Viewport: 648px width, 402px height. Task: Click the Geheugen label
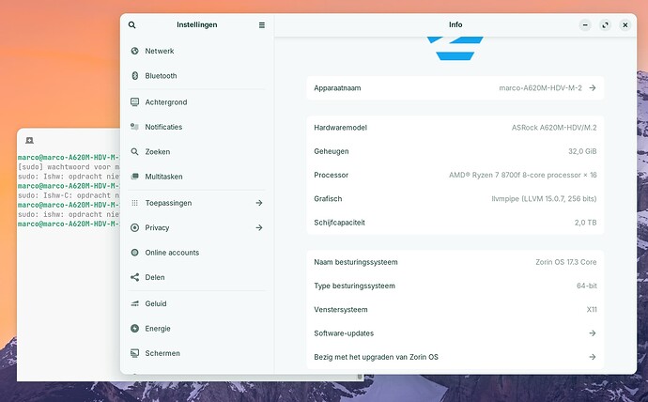[332, 151]
